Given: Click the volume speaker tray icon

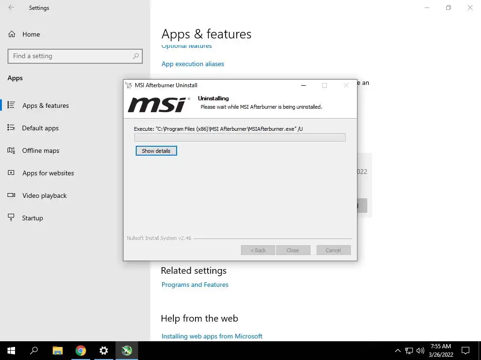Looking at the screenshot, I should click(420, 351).
